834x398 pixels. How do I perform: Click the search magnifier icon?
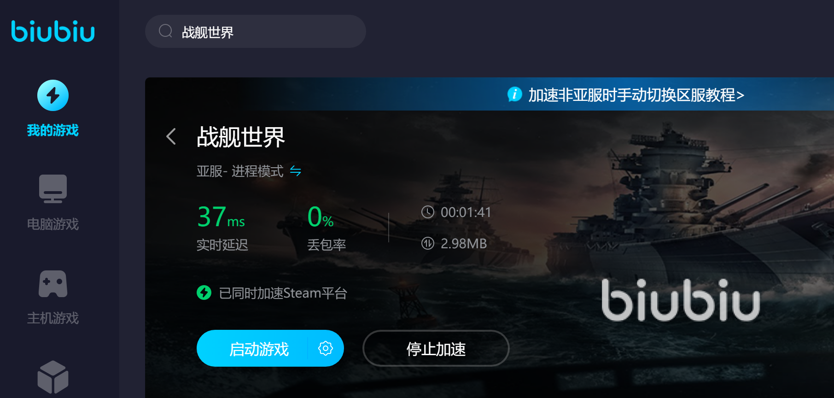coord(165,31)
